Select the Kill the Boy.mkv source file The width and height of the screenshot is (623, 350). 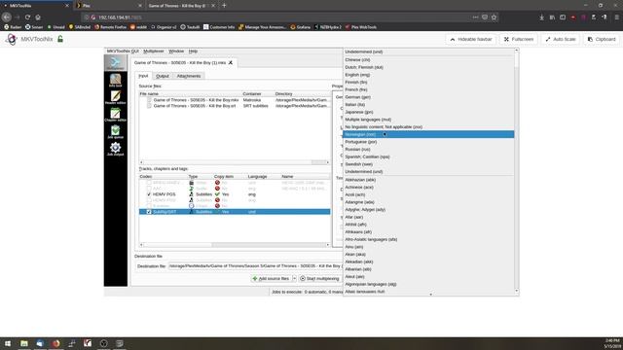point(235,100)
